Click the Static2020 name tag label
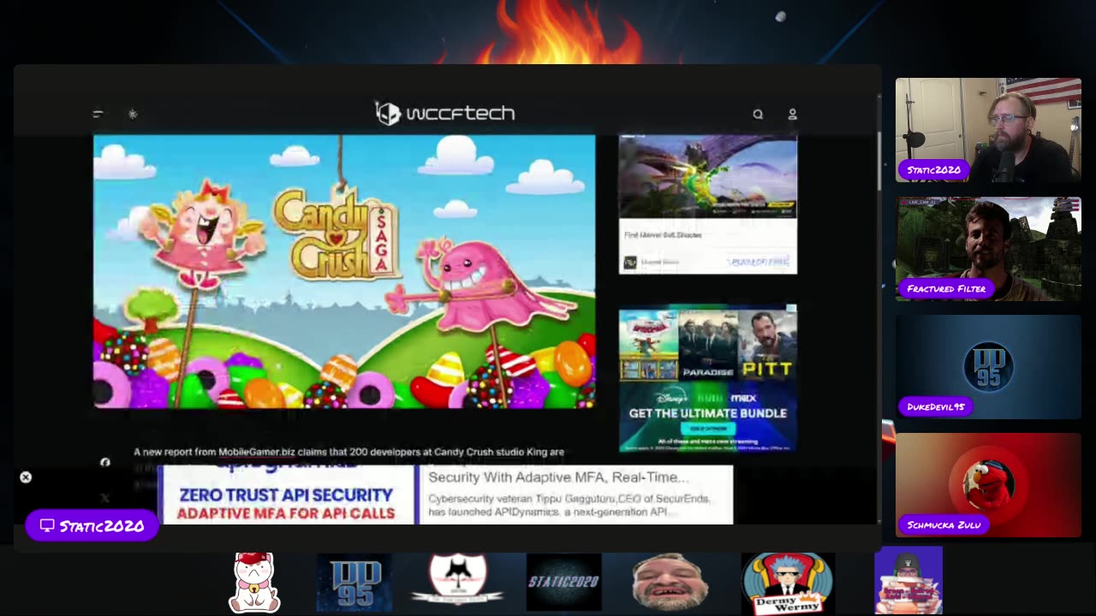Screen dimensions: 1096x616 (x=933, y=170)
